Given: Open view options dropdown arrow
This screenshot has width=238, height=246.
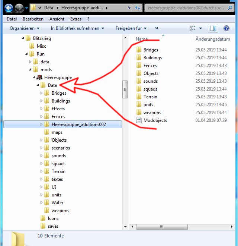Looking at the screenshot, I should tap(200, 28).
